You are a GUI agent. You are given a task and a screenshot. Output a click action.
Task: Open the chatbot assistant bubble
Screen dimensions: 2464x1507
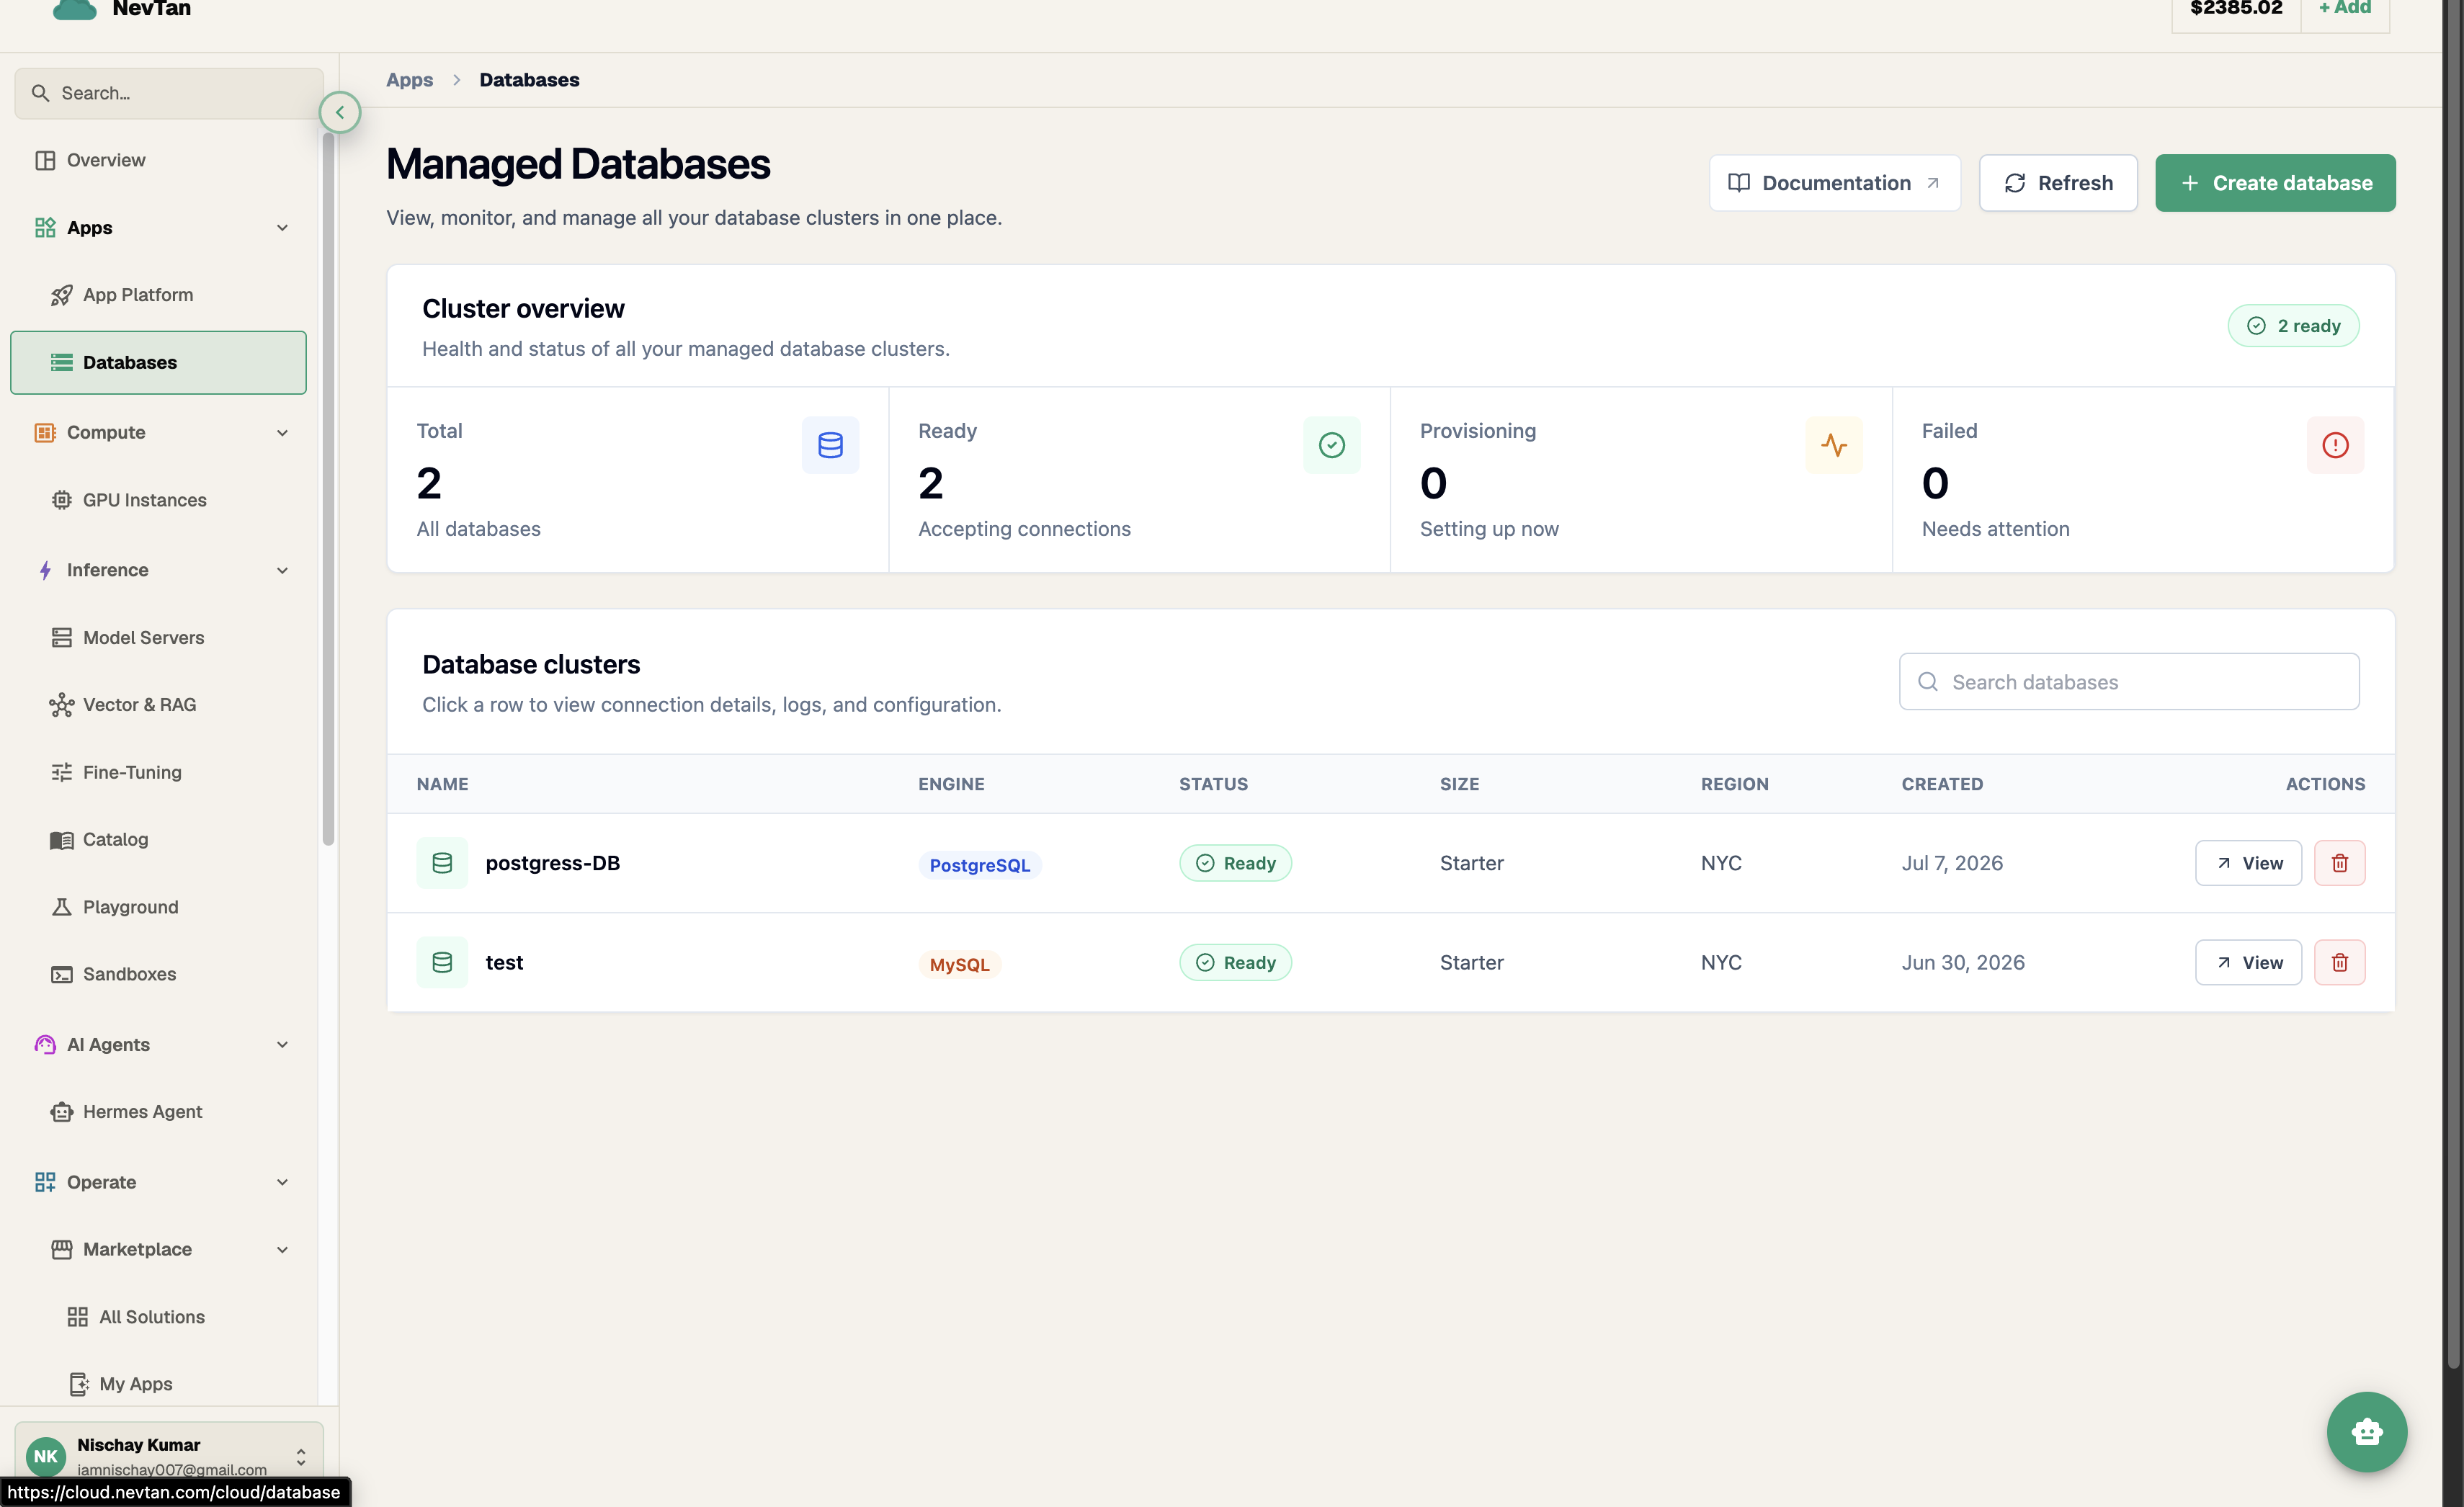(x=2366, y=1431)
